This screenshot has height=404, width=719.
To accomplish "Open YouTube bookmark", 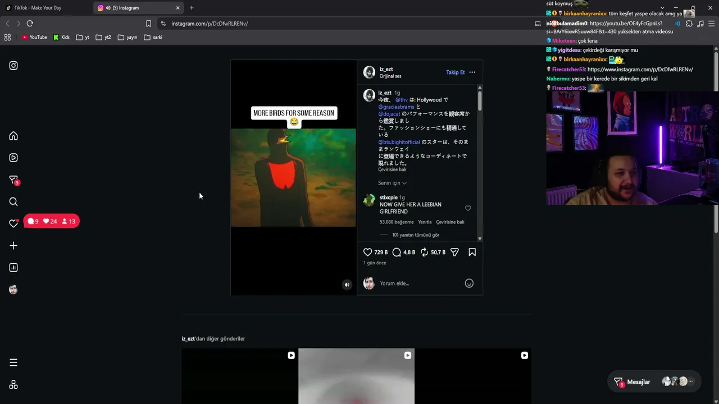I will [x=34, y=38].
